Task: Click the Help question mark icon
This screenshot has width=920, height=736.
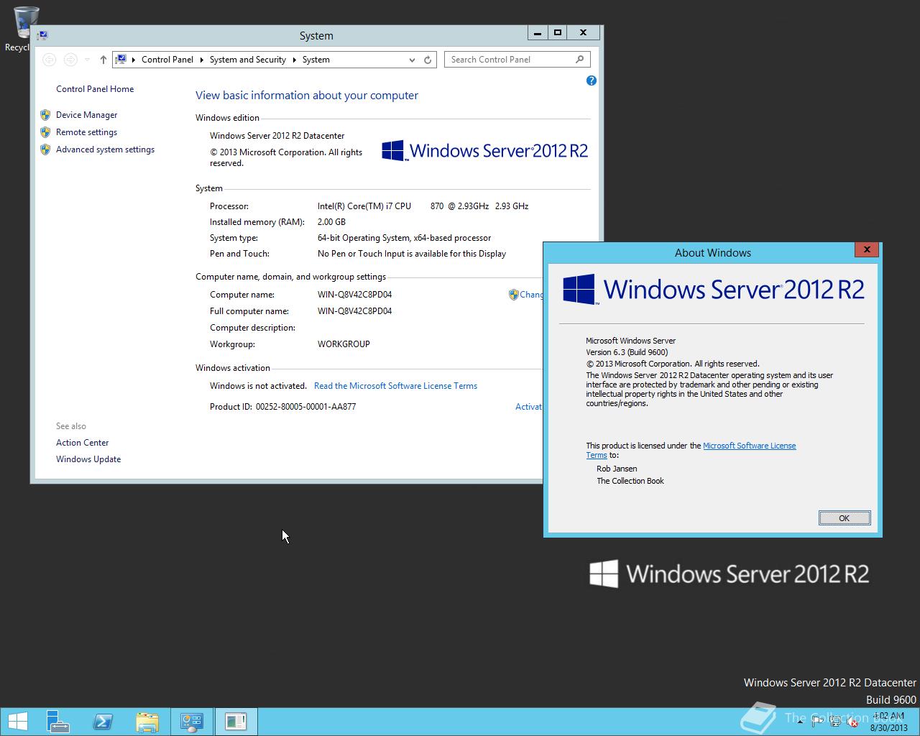Action: pos(591,80)
